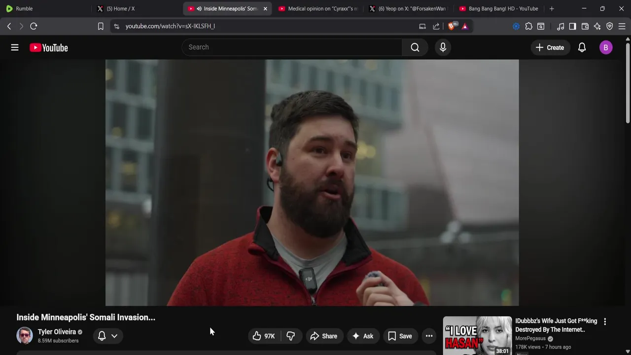Viewport: 631px width, 355px height.
Task: Dislike the video
Action: [x=291, y=336]
